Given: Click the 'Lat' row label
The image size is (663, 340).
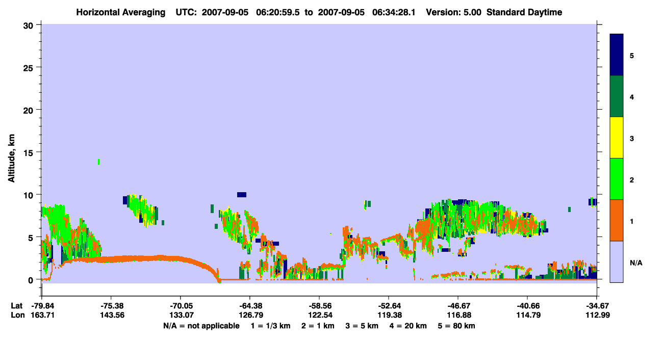Looking at the screenshot, I should [x=16, y=306].
